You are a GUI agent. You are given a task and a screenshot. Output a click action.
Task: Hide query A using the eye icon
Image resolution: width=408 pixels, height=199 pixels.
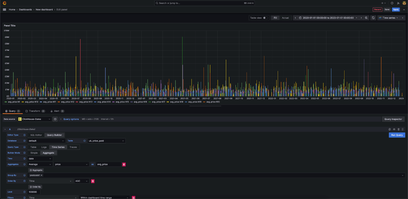(x=394, y=129)
